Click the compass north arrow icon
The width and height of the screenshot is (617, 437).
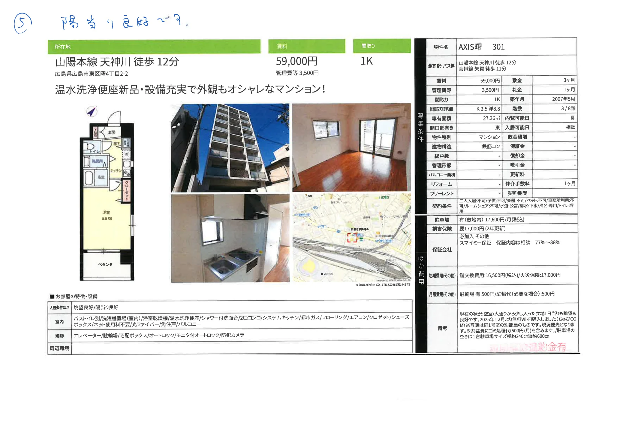point(92,111)
